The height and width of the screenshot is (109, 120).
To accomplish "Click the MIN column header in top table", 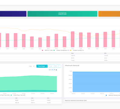I will pos(105,53).
